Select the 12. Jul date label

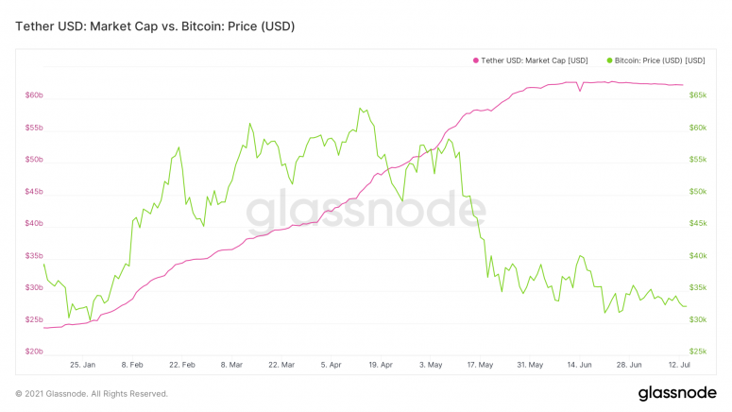pos(679,364)
